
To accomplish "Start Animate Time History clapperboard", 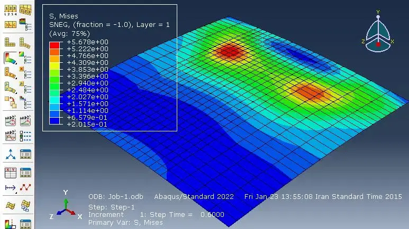I will click(x=25, y=121).
